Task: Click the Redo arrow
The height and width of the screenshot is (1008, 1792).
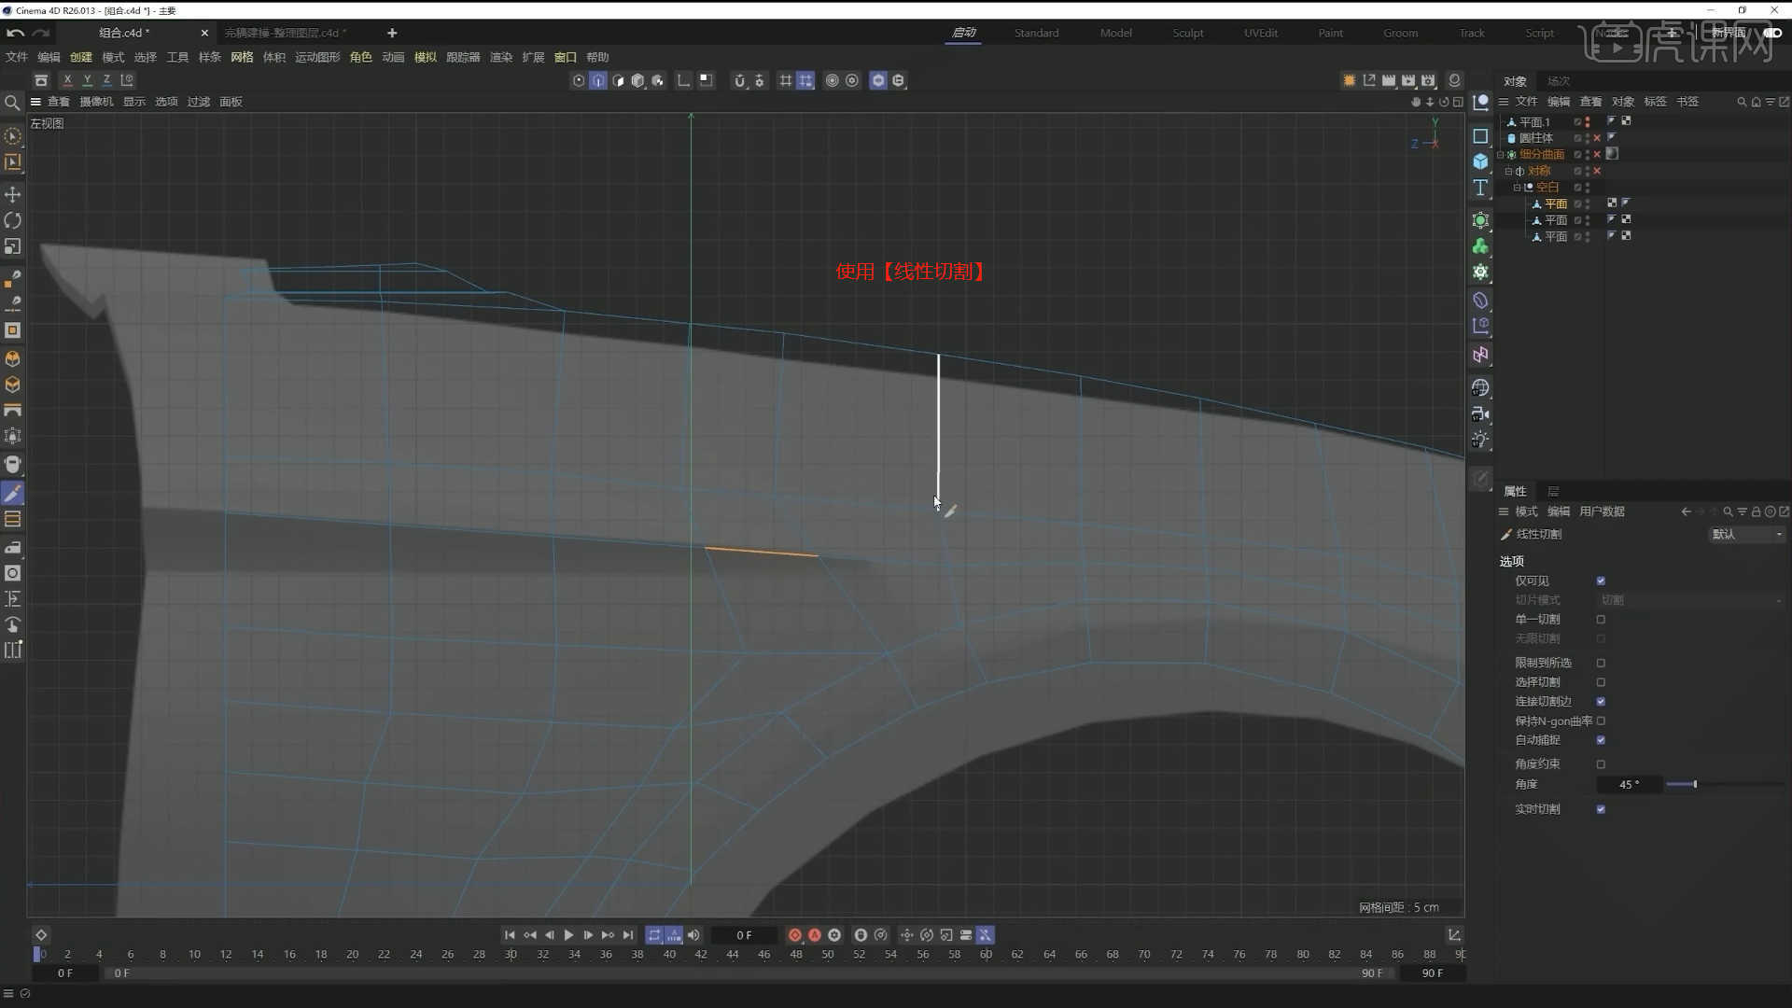Action: tap(41, 33)
